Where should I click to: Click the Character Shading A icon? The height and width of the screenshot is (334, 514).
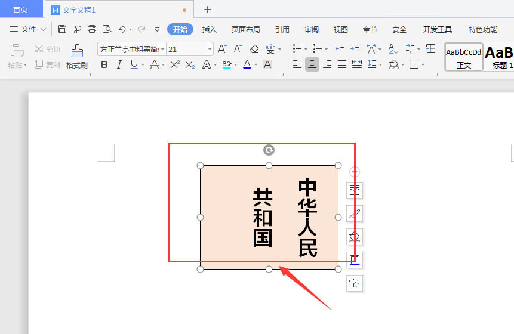[267, 64]
